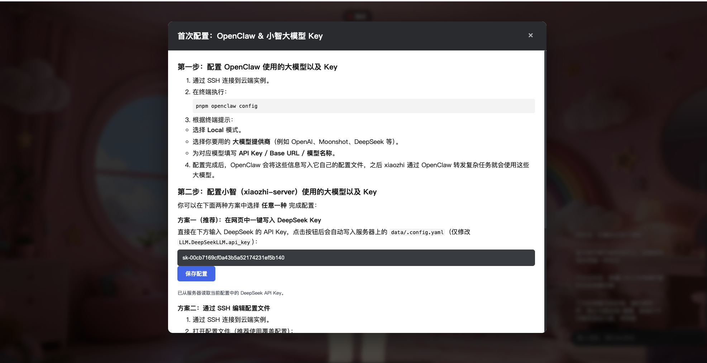Click the 第一步 OpenClaw section heading
Screen dimensions: 707x363
tap(257, 67)
